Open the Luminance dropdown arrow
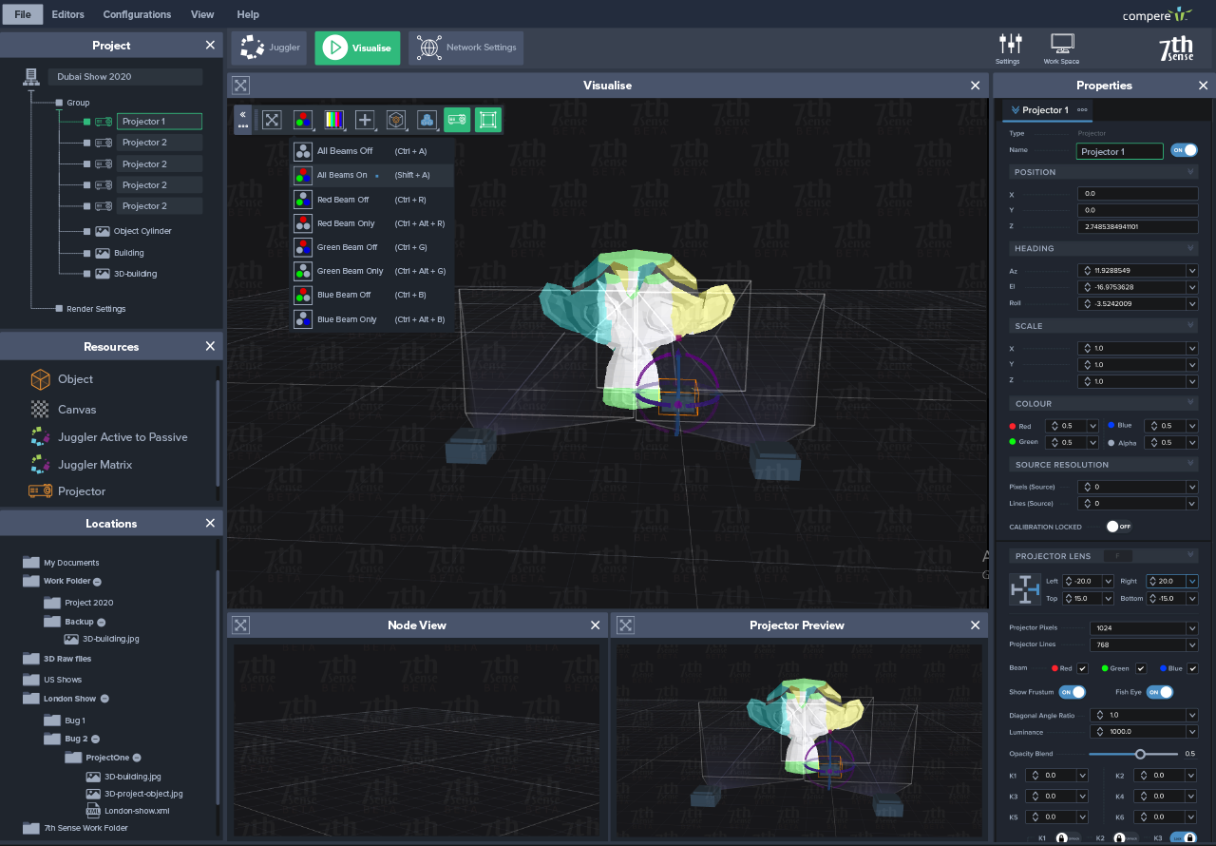The width and height of the screenshot is (1216, 846). click(x=1191, y=732)
